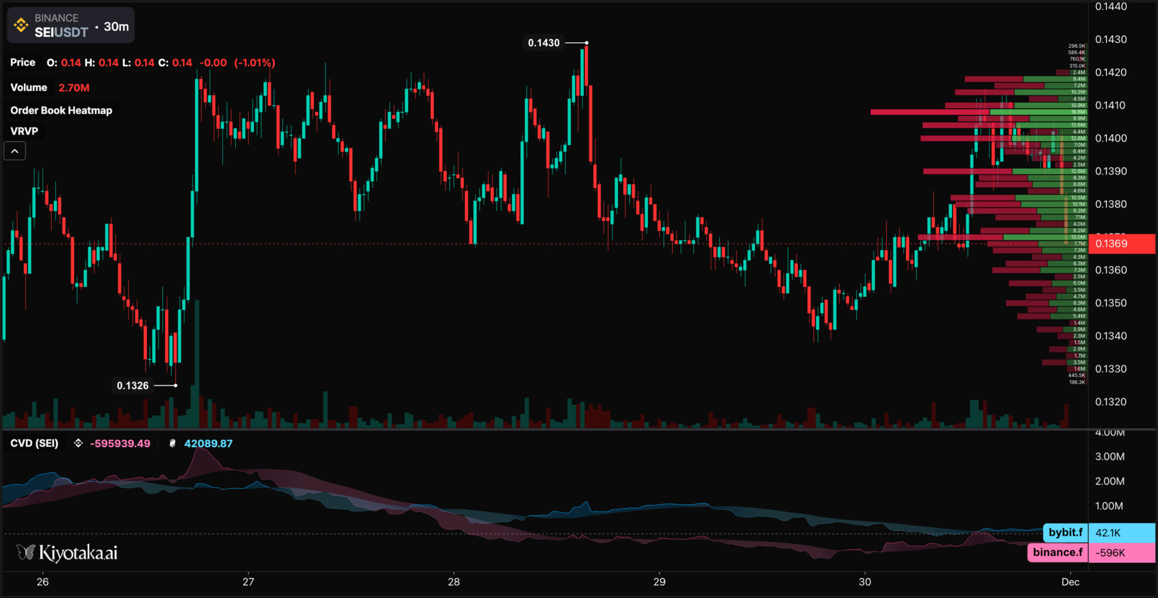Click the 3.00M CVD axis label
1158x598 pixels.
click(1110, 457)
